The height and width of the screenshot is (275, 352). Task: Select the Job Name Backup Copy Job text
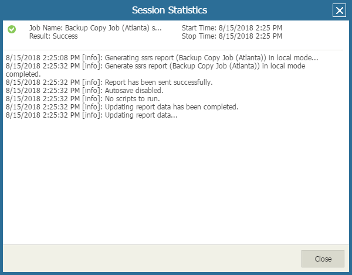(x=95, y=28)
